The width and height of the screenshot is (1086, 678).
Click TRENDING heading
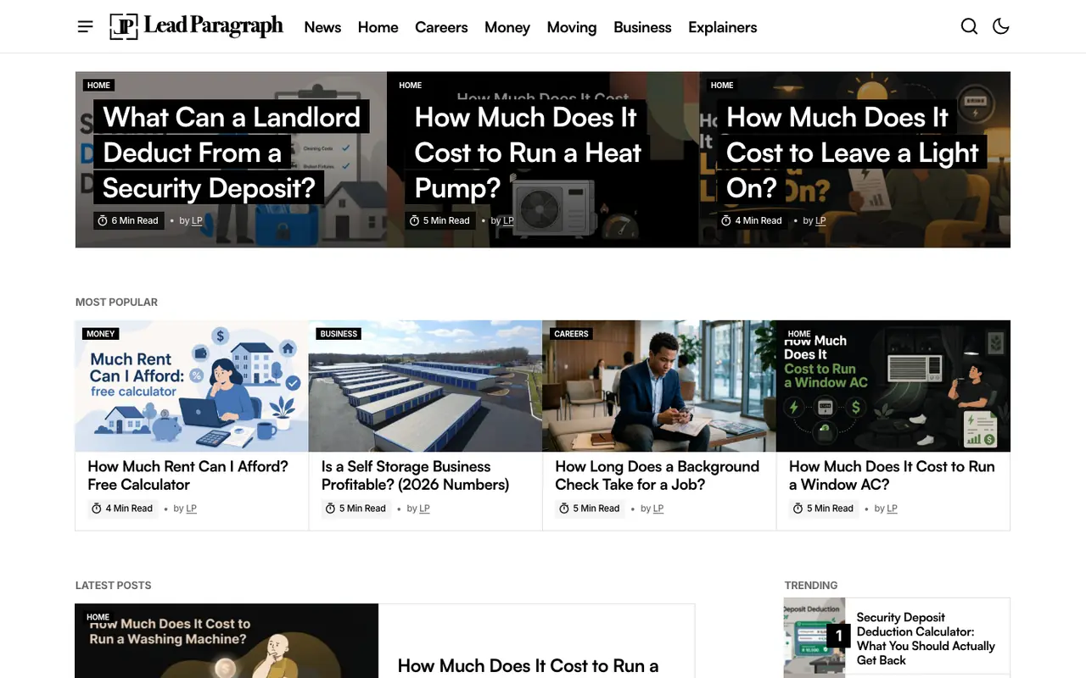pos(810,586)
